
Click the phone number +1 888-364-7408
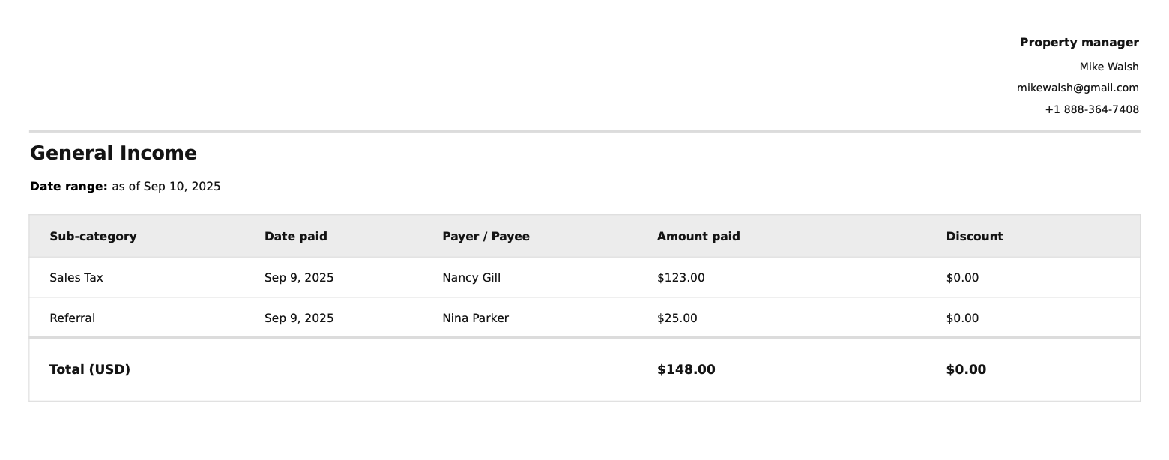1092,109
